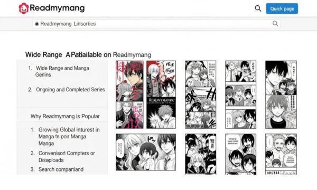Click the Quick page button
Image resolution: width=317 pixels, height=190 pixels.
[282, 8]
